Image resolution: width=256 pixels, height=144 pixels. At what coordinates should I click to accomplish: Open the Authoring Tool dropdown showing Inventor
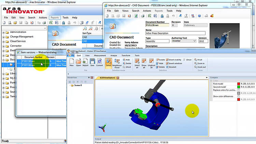point(195,41)
